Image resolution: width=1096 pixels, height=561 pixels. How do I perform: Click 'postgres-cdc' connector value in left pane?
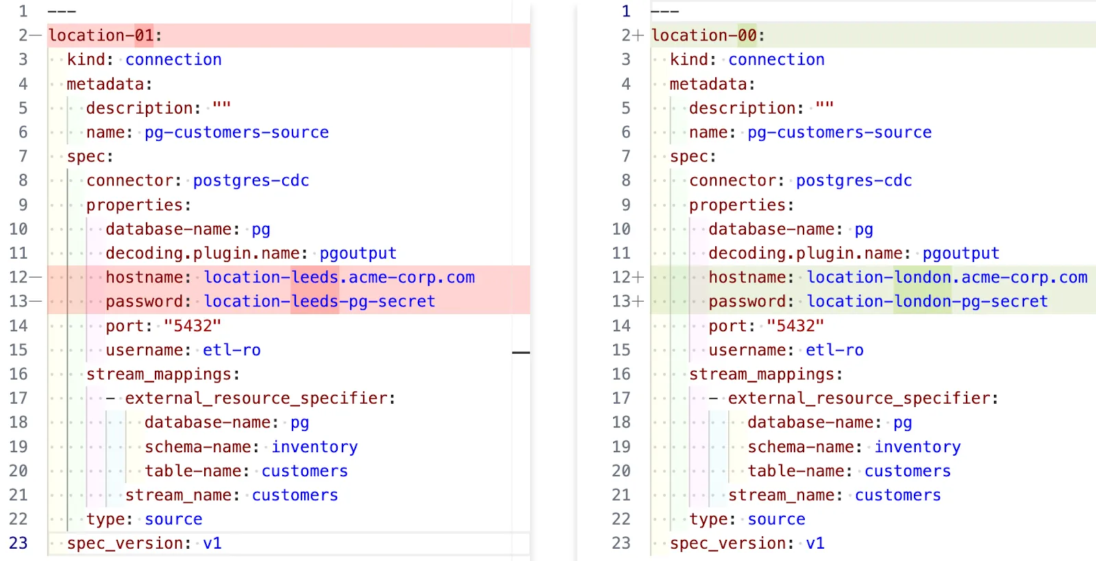pyautogui.click(x=251, y=181)
